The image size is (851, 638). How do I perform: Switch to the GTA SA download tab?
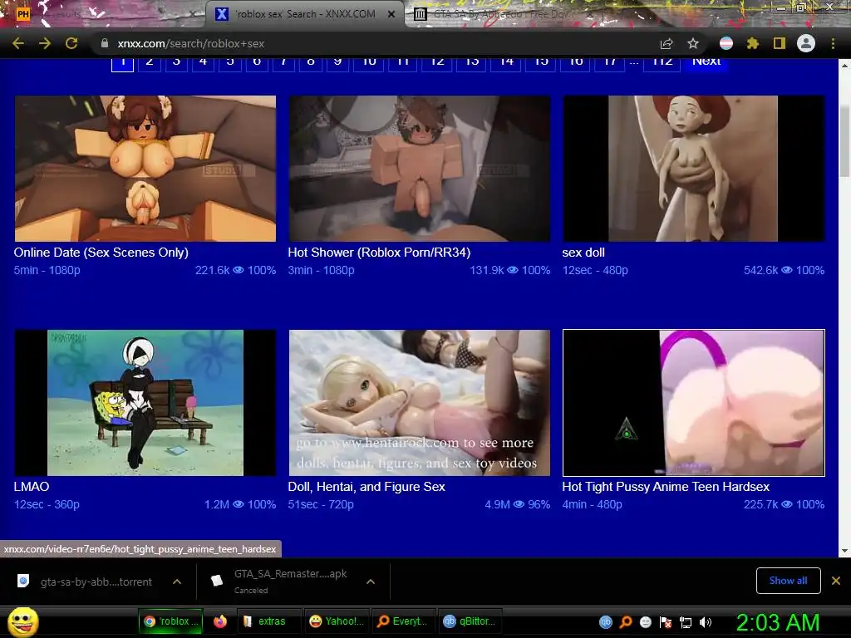(x=499, y=14)
